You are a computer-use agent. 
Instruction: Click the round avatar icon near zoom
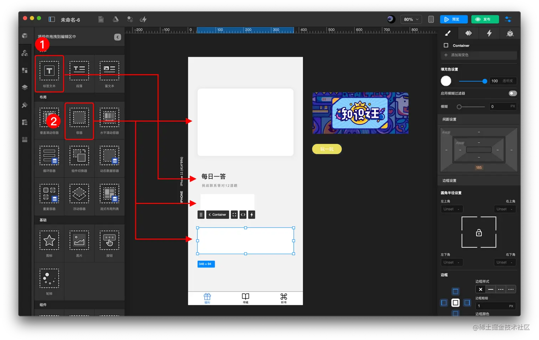coord(391,19)
